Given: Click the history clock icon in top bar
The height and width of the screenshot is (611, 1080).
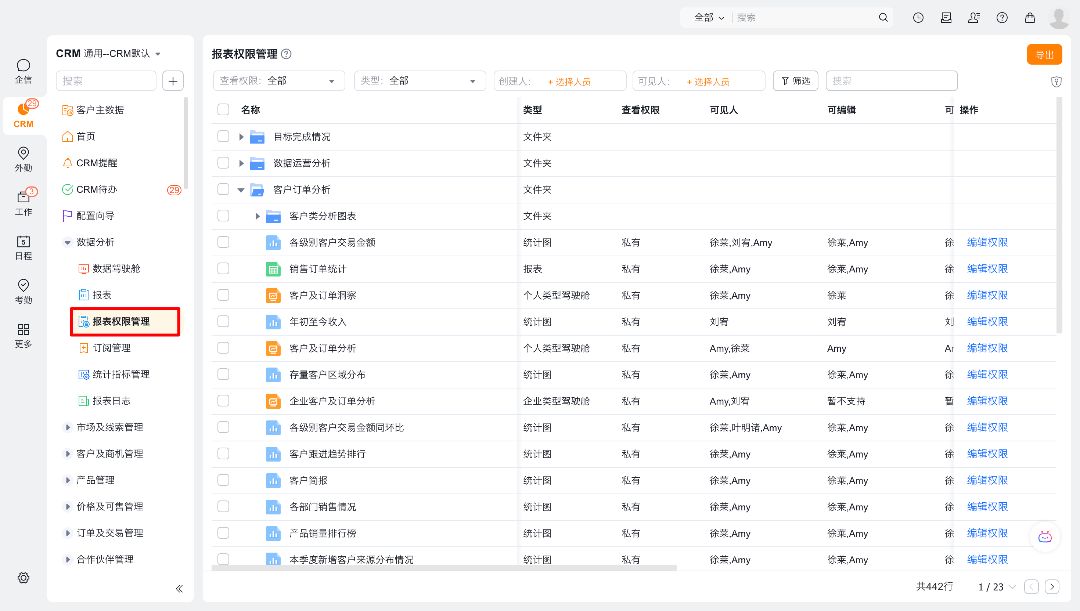Looking at the screenshot, I should [x=918, y=18].
